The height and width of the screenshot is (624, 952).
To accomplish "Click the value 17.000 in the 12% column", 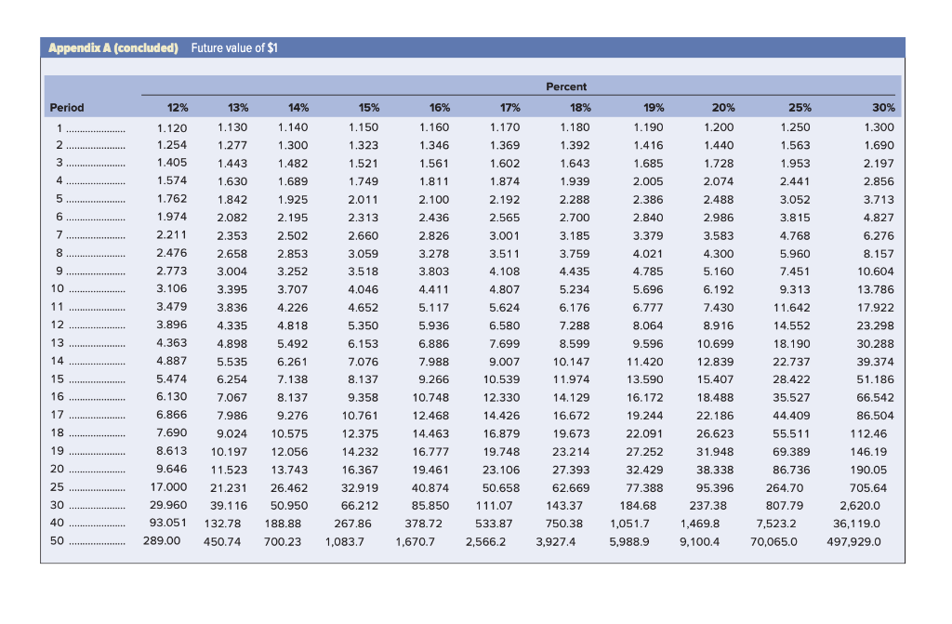I will click(x=169, y=486).
